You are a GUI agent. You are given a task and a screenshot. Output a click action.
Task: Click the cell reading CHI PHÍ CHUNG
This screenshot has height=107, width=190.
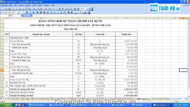(x=41, y=83)
